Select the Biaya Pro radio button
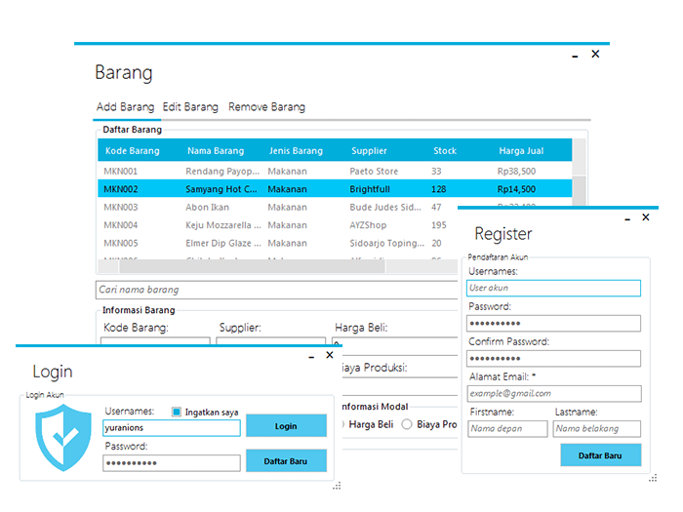683x512 pixels. pos(407,424)
